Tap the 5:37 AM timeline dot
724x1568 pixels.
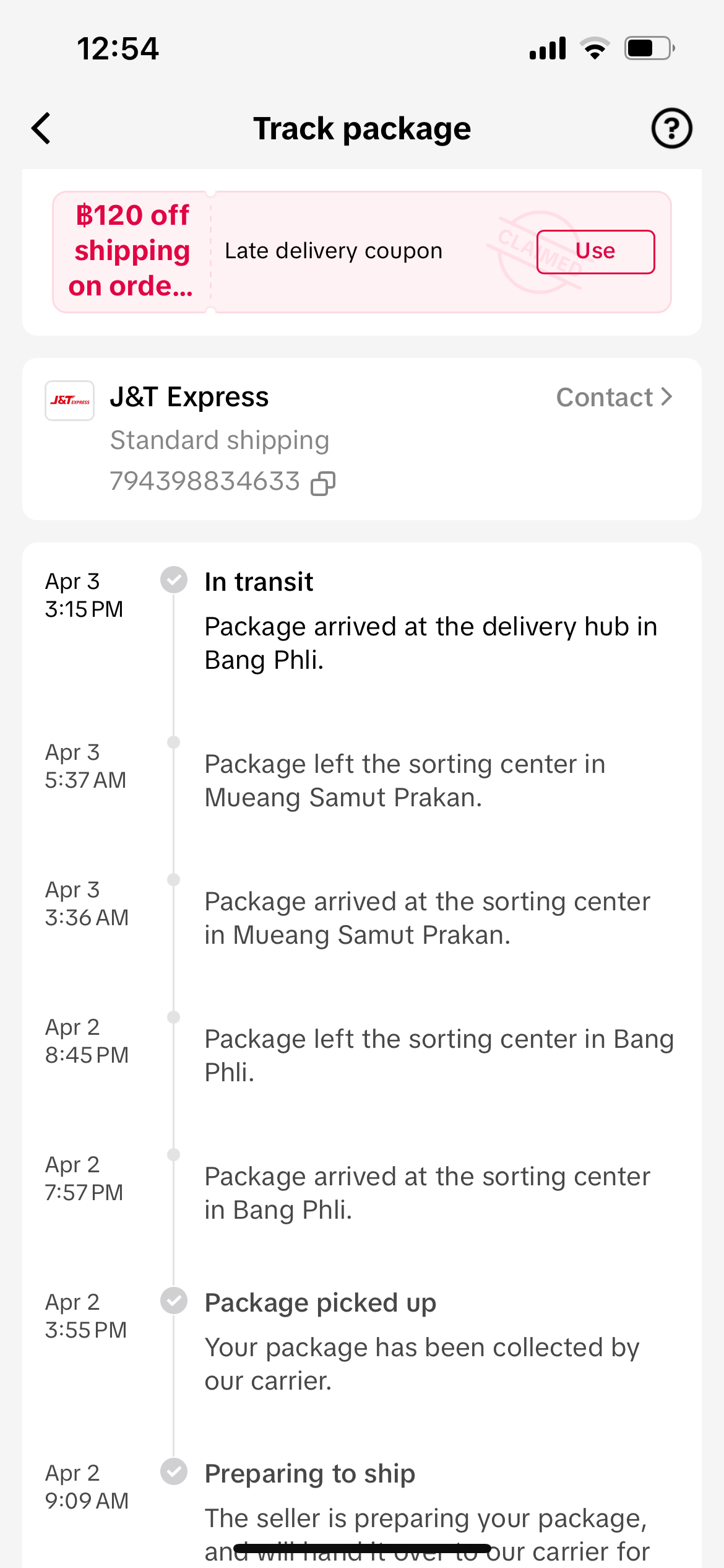coord(174,742)
